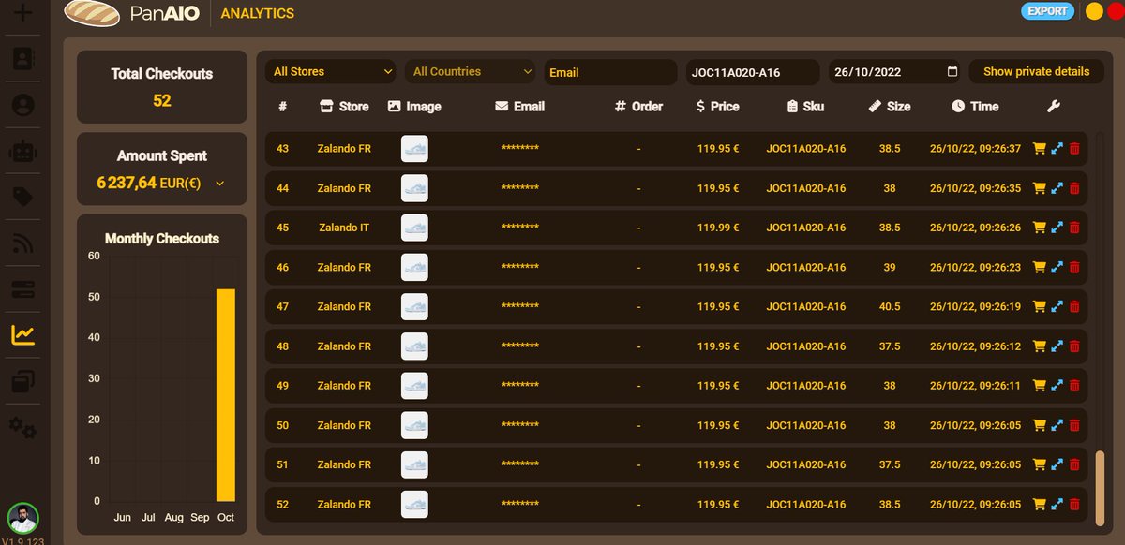Click the cart icon on row 43
1125x545 pixels.
(x=1039, y=148)
